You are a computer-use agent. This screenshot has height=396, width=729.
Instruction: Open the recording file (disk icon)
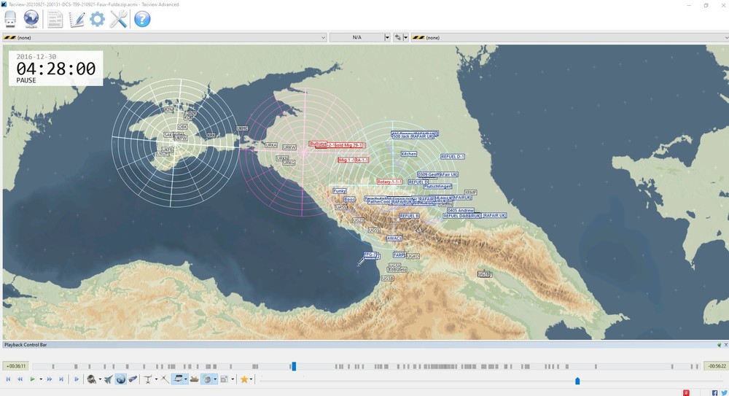point(10,20)
